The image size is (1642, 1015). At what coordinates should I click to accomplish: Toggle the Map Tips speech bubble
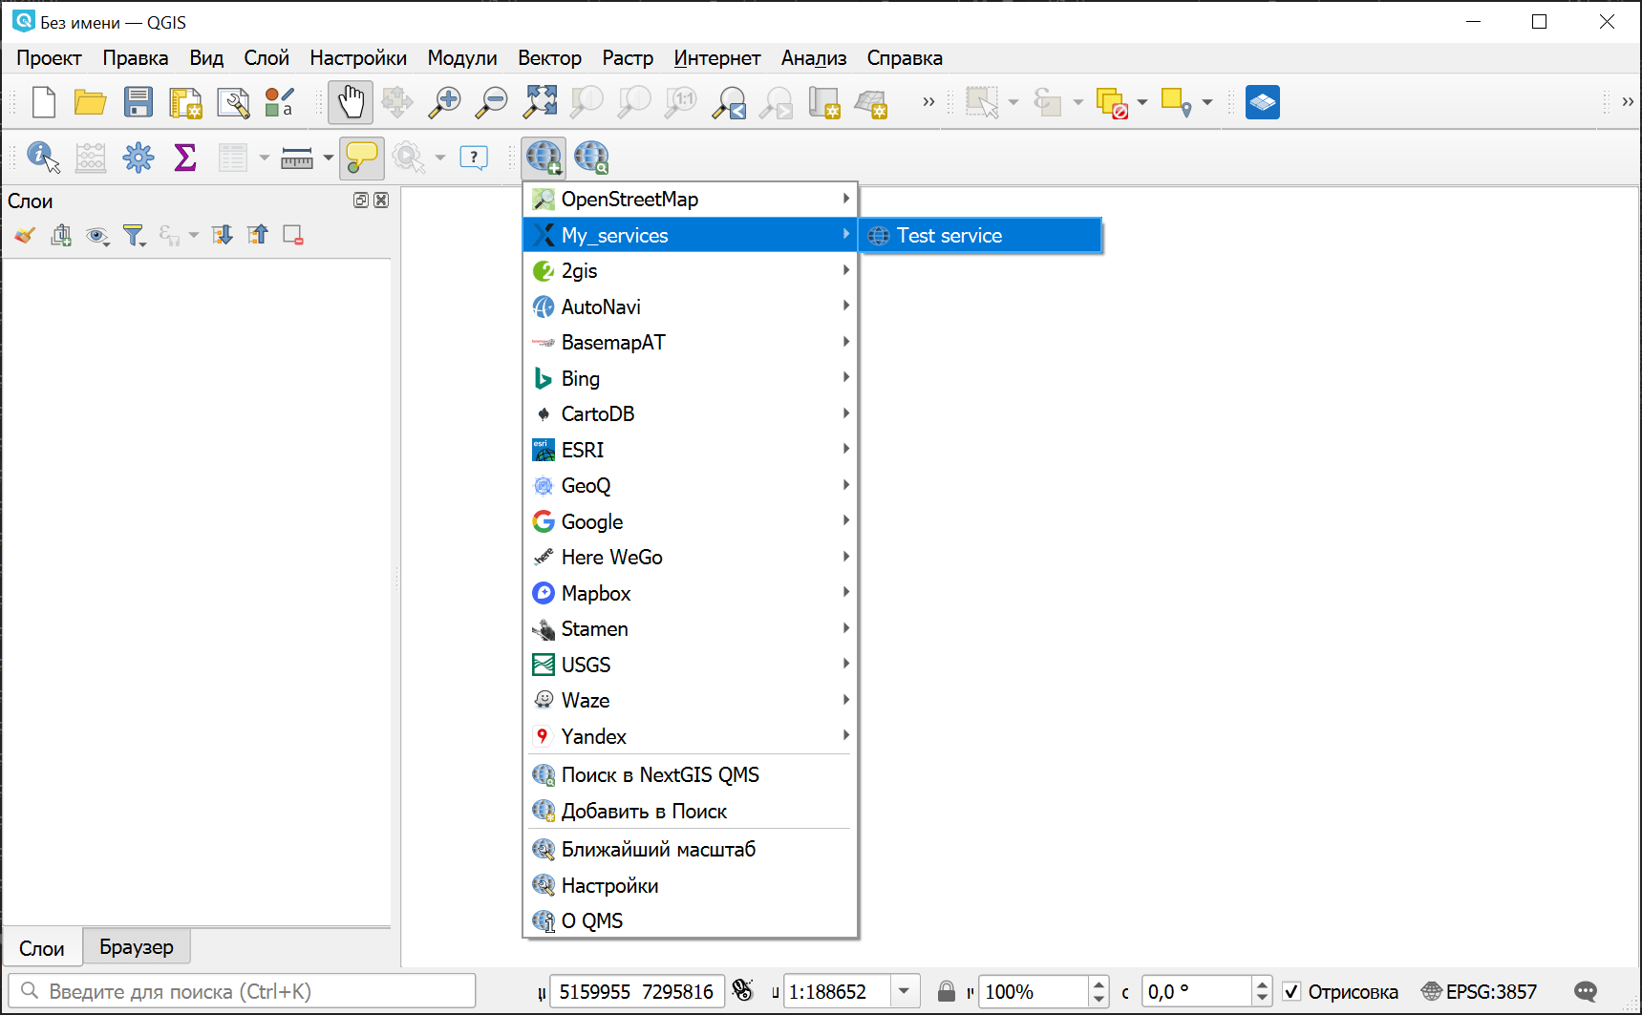pyautogui.click(x=361, y=157)
